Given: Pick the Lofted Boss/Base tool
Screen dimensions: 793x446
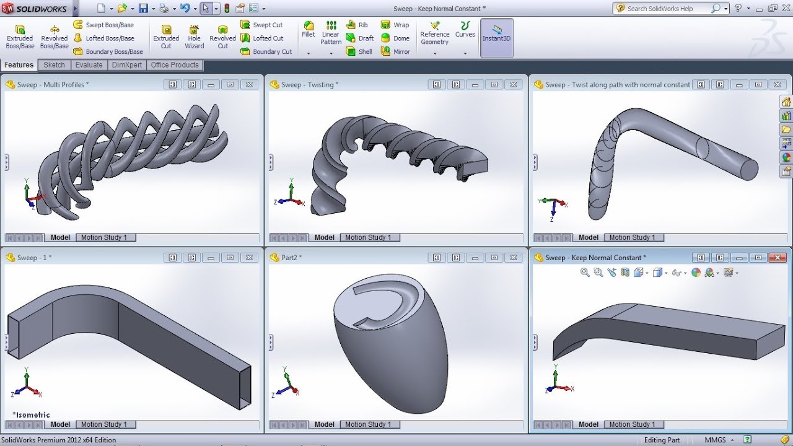Looking at the screenshot, I should pos(103,38).
